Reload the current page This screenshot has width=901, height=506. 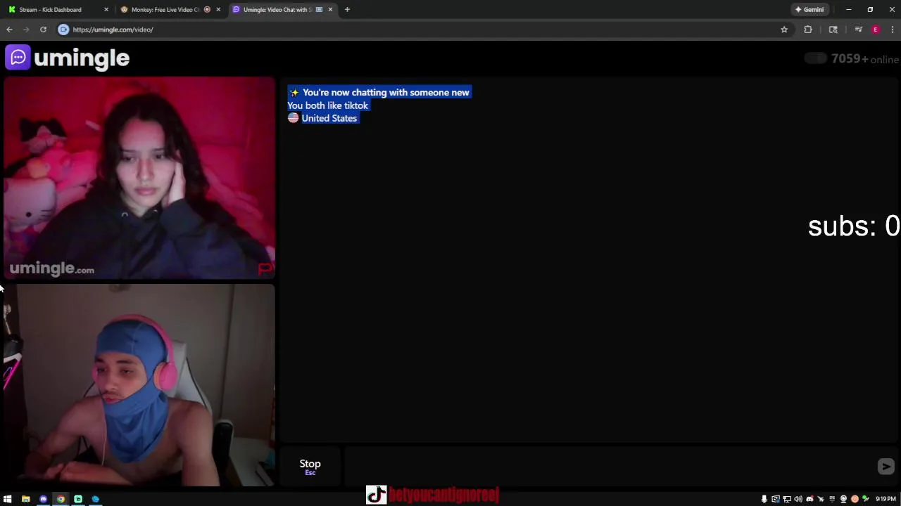pyautogui.click(x=43, y=30)
